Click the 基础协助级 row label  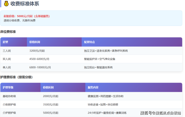[9, 96]
